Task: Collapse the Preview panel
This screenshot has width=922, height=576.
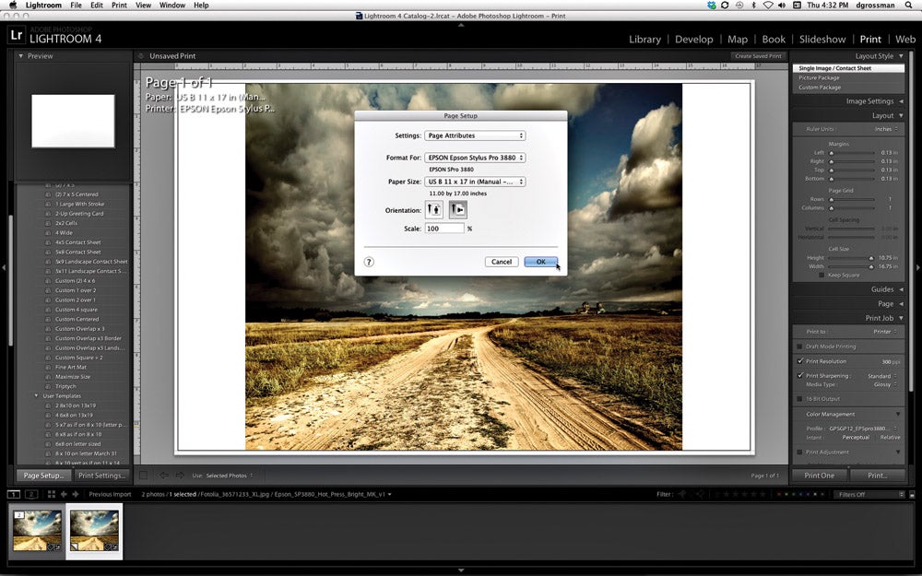Action: (21, 56)
